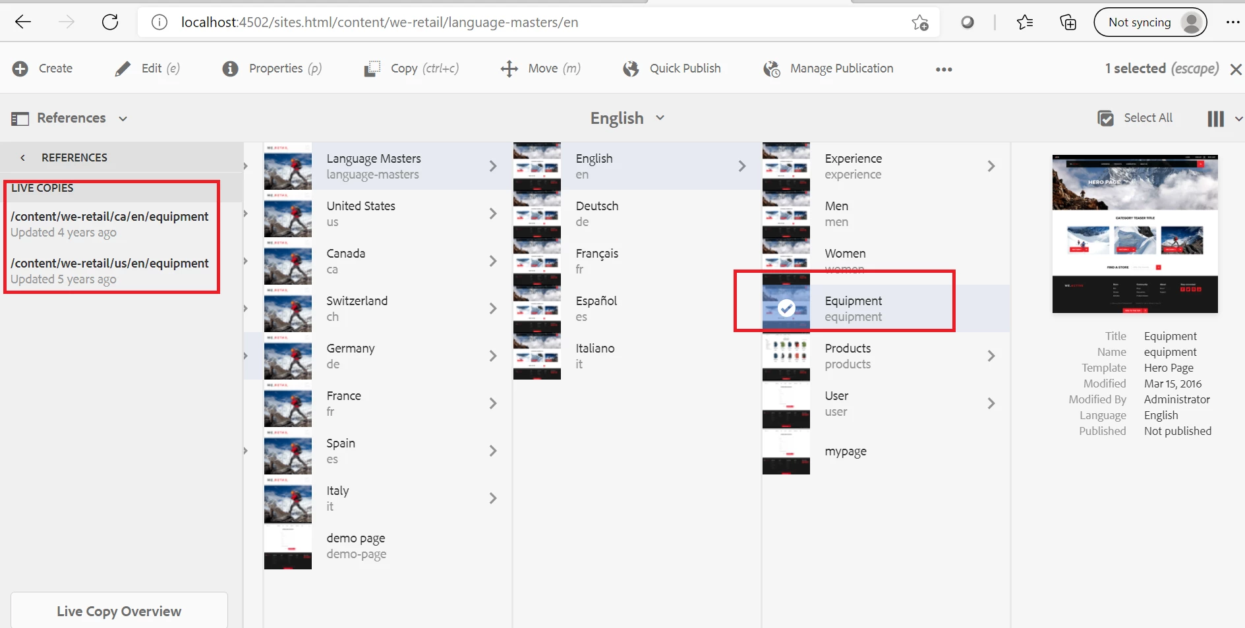Image resolution: width=1245 pixels, height=628 pixels.
Task: Click Live Copy Overview button
Action: [x=119, y=611]
